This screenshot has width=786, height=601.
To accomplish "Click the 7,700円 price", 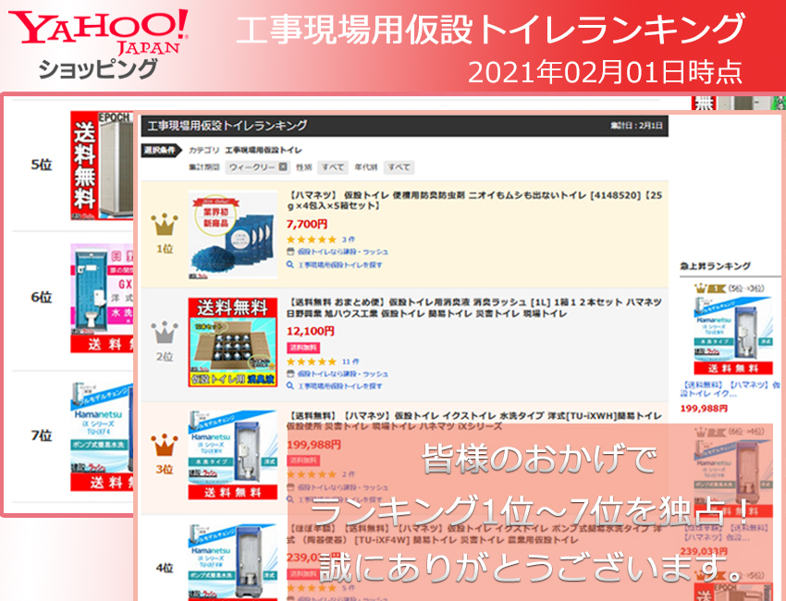I will point(307,224).
